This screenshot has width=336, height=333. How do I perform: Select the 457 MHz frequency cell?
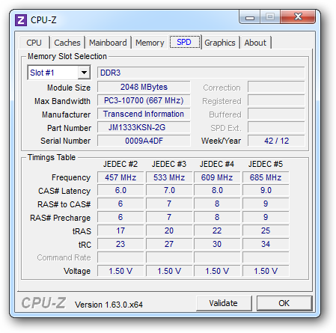point(120,177)
